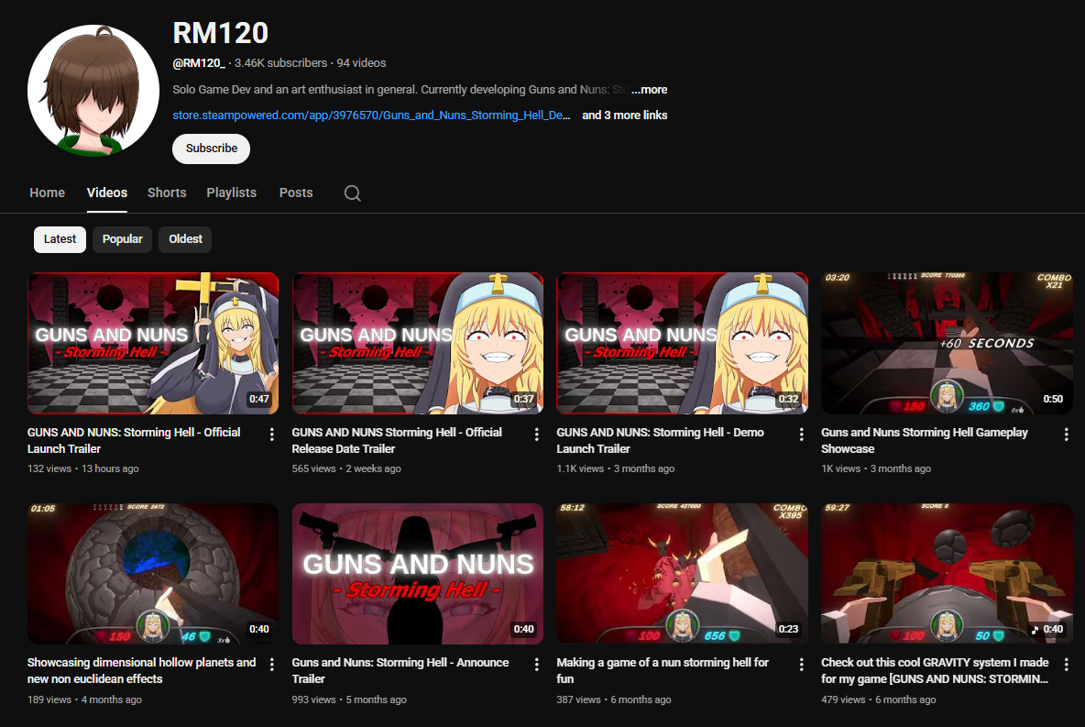Play the 0:47 launch trailer thumbnail
The height and width of the screenshot is (727, 1085).
tap(153, 344)
